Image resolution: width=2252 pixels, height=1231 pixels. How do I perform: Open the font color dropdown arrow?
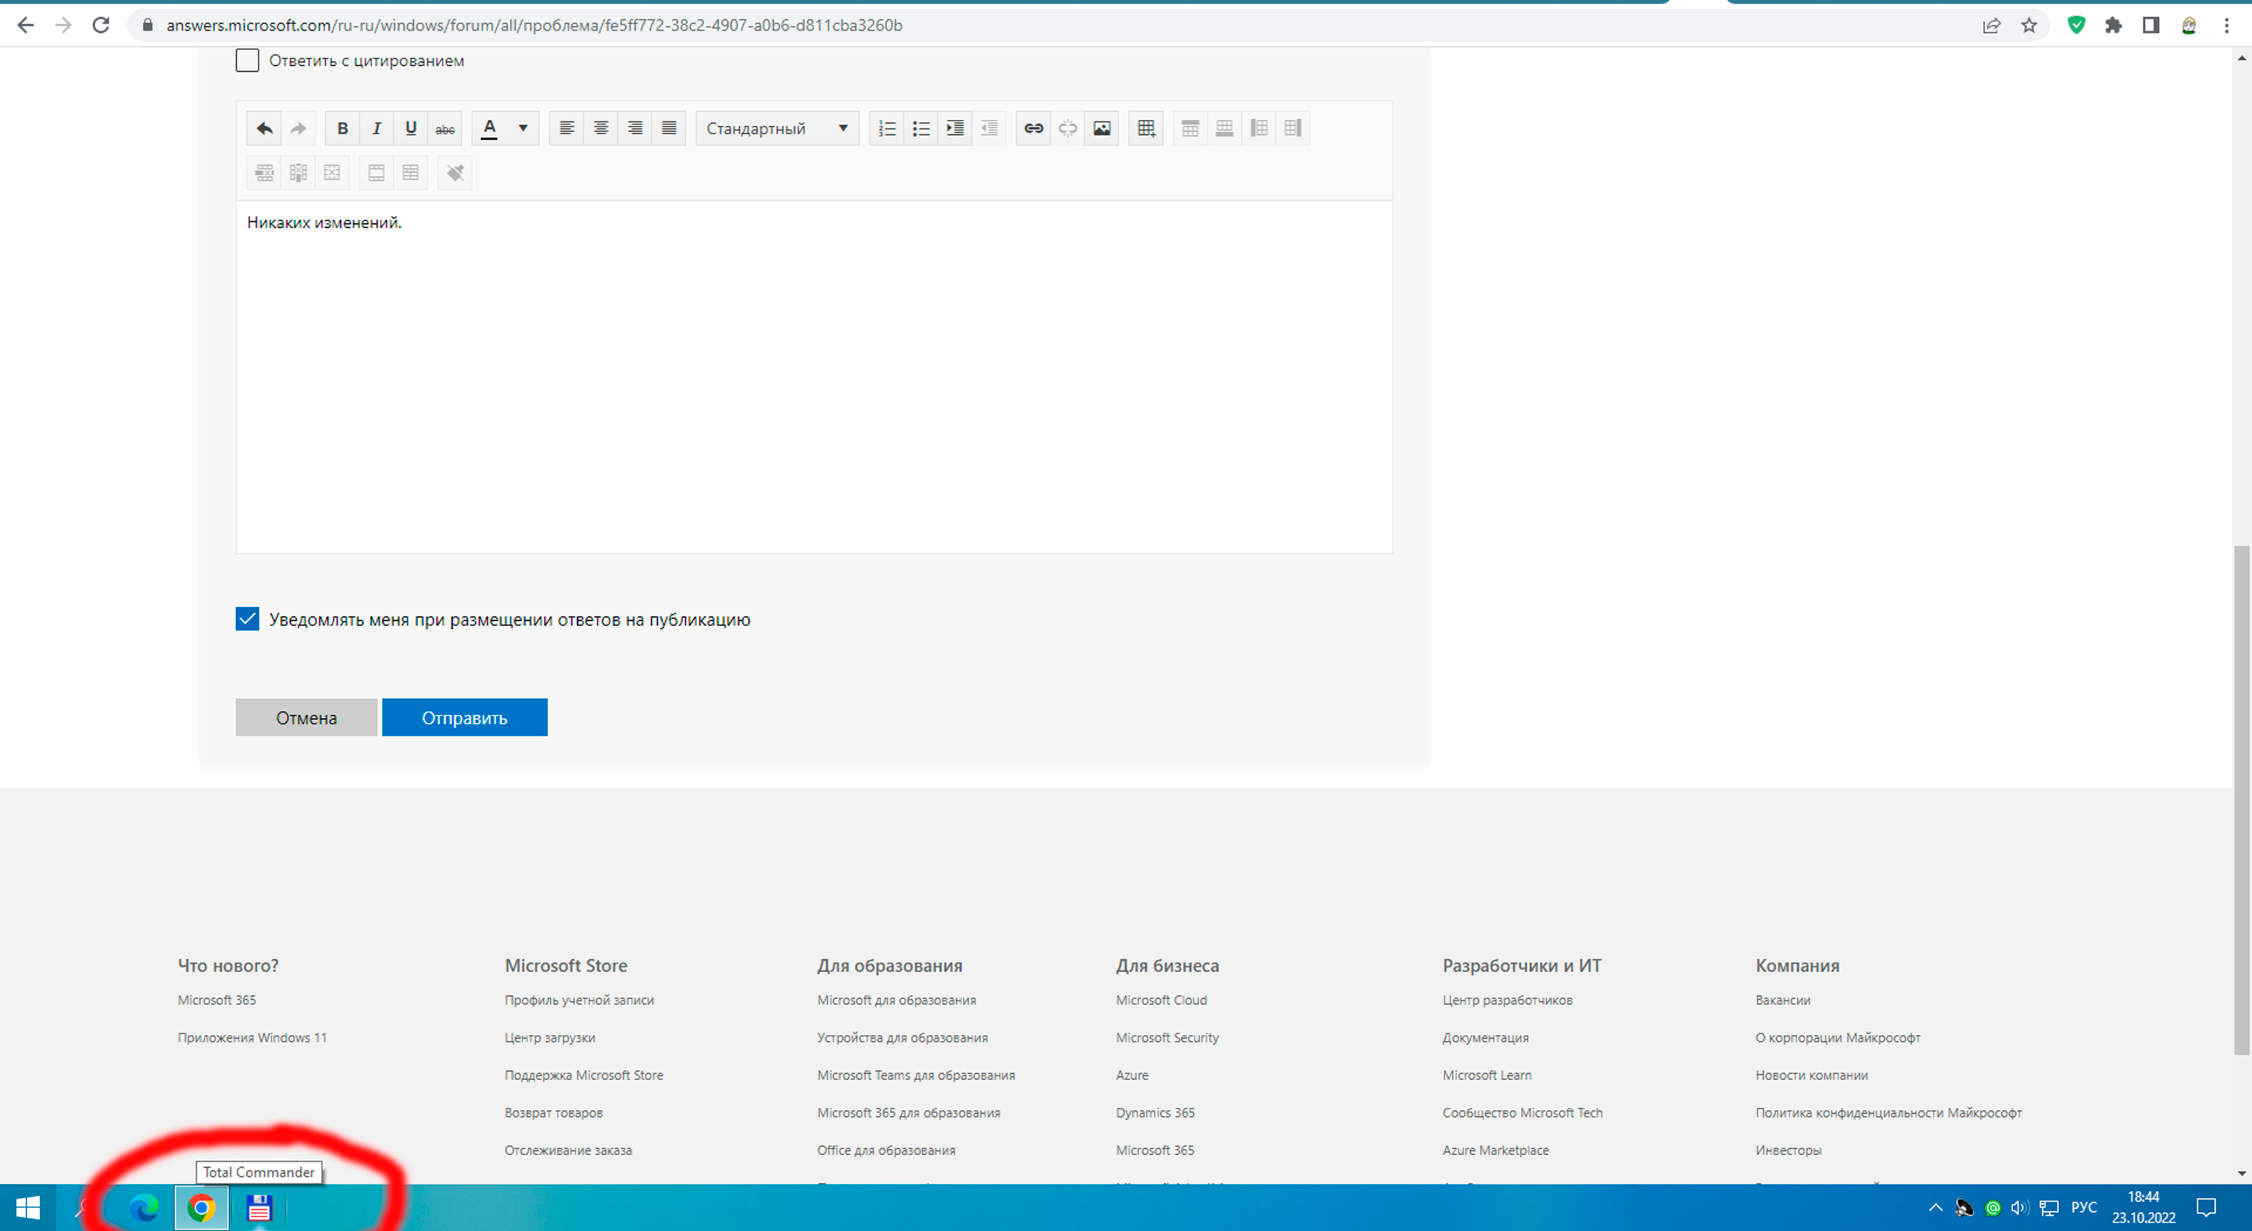tap(523, 128)
